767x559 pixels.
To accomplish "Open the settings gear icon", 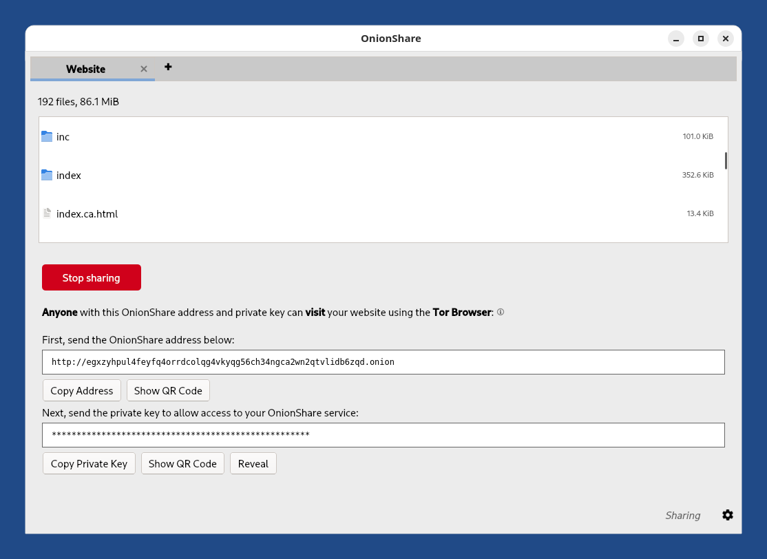I will click(x=728, y=515).
